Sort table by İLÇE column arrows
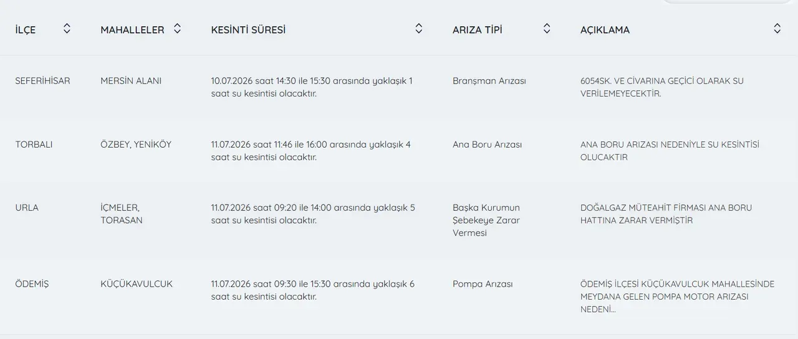This screenshot has height=339, width=798. click(67, 29)
